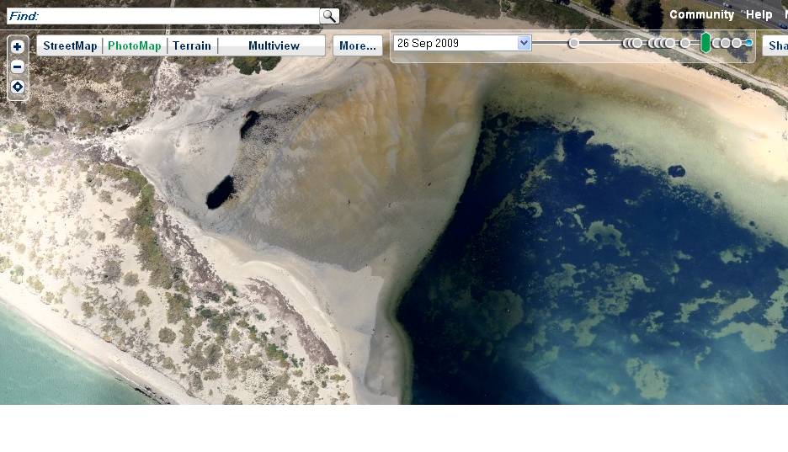Click the blue latest-date dot on timeline
This screenshot has height=452, width=788.
(748, 43)
